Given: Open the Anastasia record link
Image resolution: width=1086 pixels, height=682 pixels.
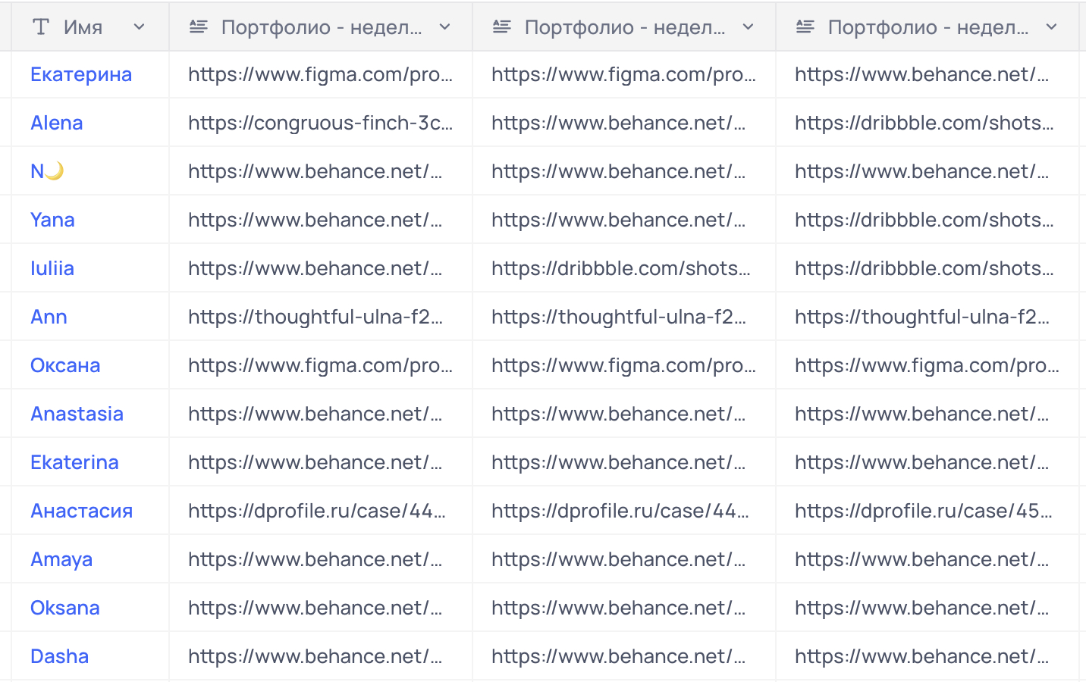Looking at the screenshot, I should coord(77,414).
